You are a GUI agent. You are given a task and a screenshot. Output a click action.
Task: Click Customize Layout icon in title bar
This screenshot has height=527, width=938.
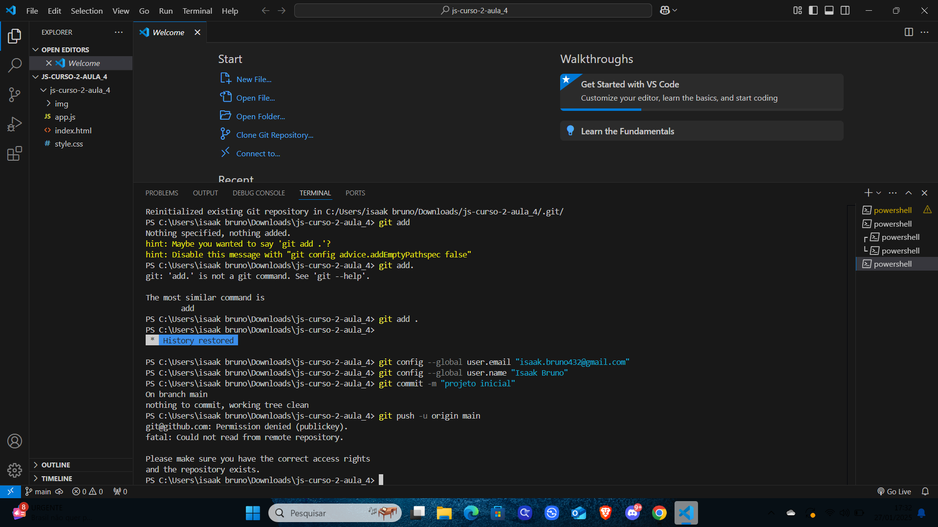pyautogui.click(x=798, y=10)
